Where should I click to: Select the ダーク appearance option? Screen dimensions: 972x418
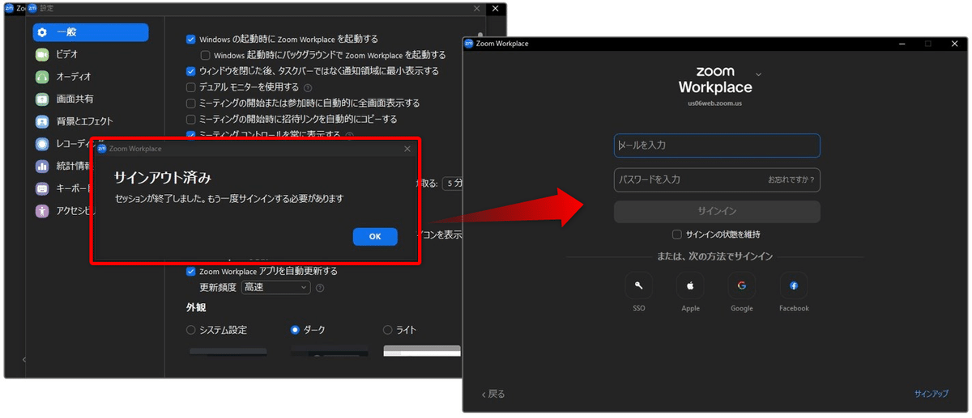point(295,330)
